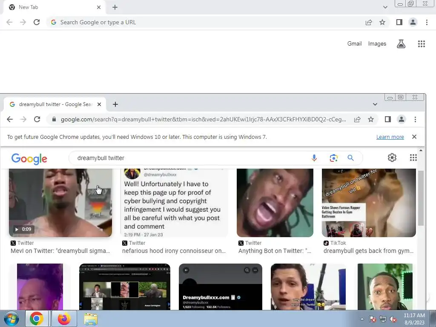
Task: Open a new tab in search window
Action: 115,104
